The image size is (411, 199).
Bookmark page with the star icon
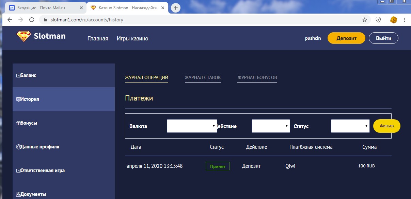click(365, 20)
